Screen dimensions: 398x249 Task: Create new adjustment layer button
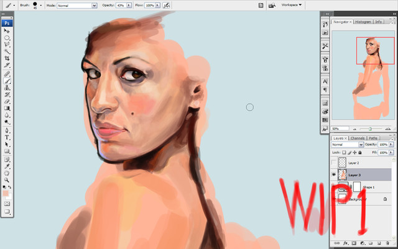pos(363,243)
